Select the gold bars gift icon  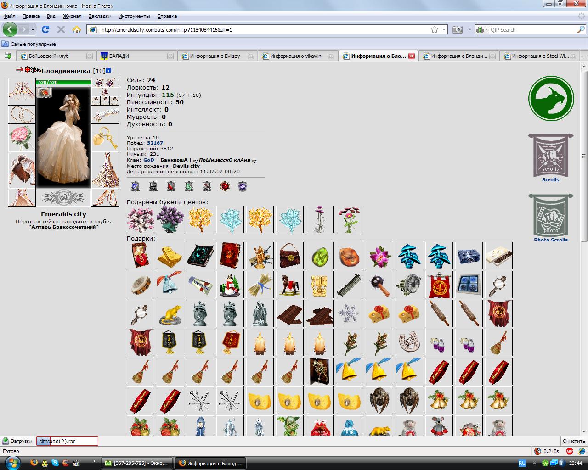(x=170, y=256)
